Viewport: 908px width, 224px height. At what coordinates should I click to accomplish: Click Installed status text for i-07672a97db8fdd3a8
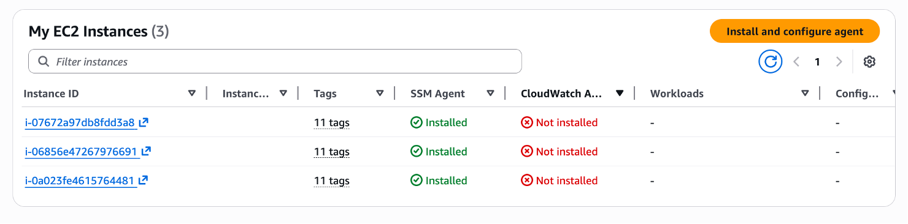[x=447, y=122]
